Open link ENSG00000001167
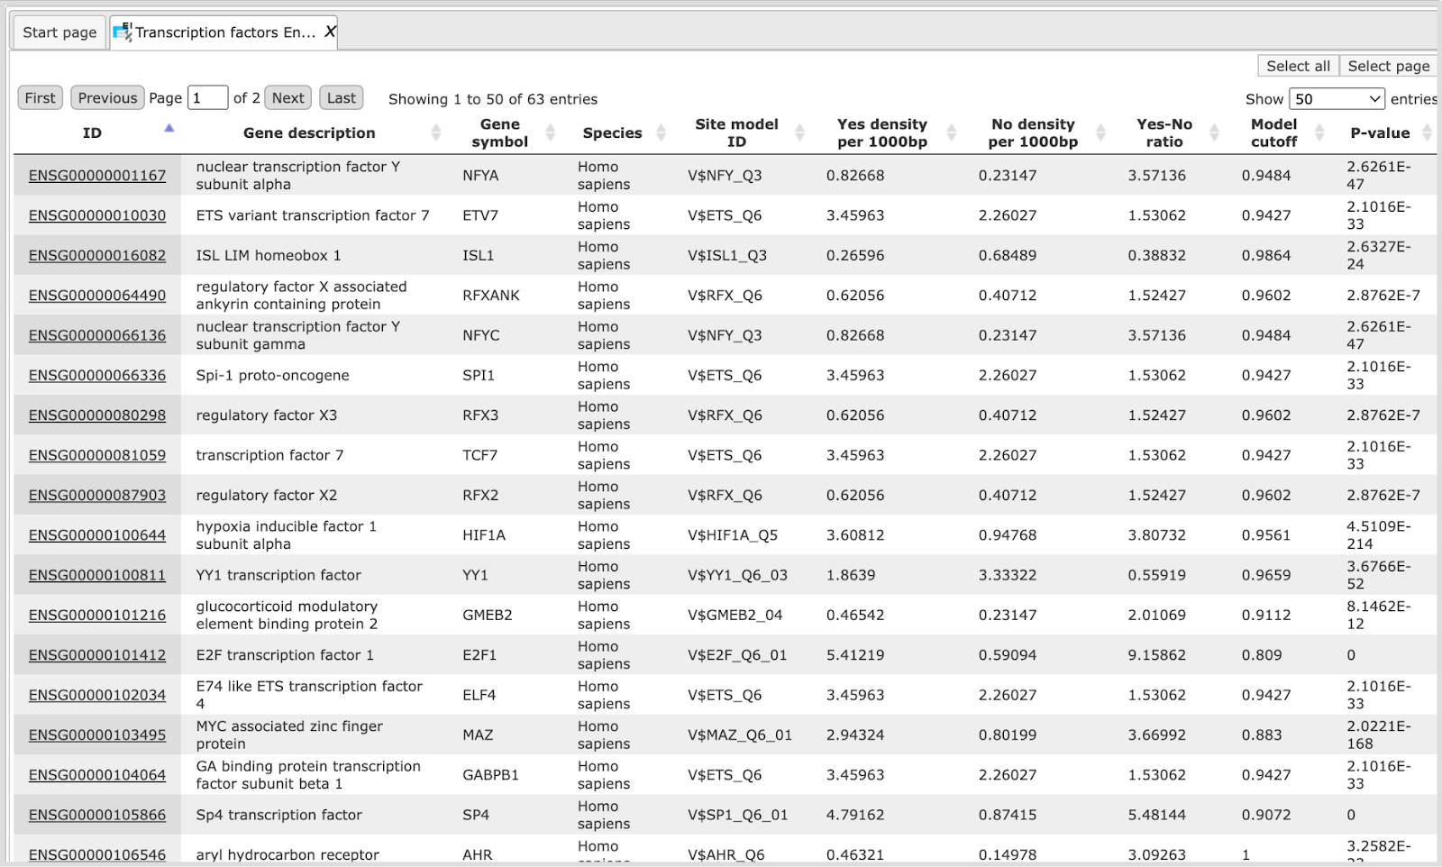The image size is (1442, 867). (97, 176)
